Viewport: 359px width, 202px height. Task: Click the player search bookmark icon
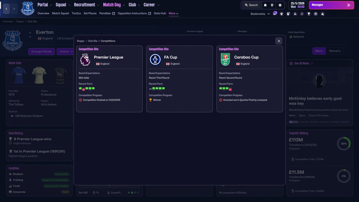[x=295, y=14]
